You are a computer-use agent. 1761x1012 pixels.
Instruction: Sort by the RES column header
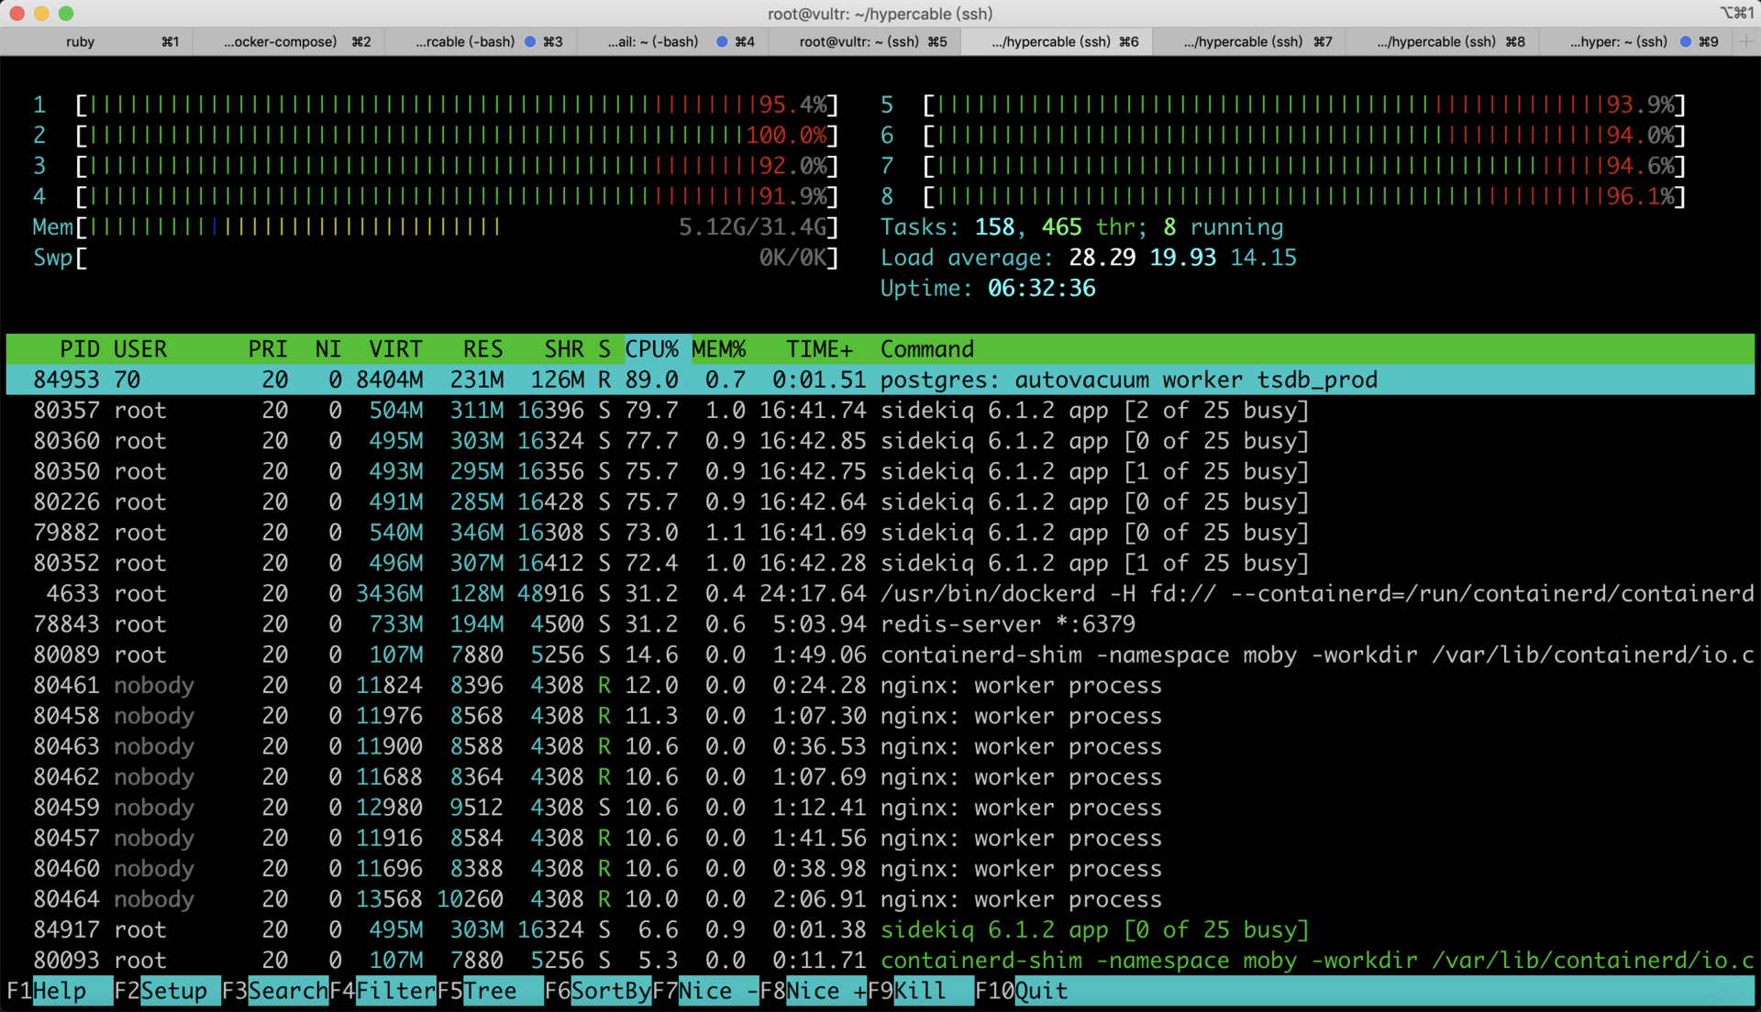pos(482,349)
